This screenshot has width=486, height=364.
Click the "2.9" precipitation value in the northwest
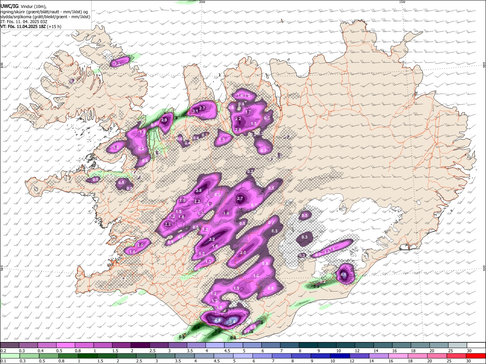[x=164, y=120]
